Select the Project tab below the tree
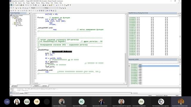The width and height of the screenshot is (191, 107). (x=14, y=86)
